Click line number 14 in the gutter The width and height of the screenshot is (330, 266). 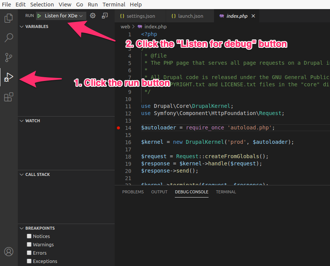click(x=128, y=128)
